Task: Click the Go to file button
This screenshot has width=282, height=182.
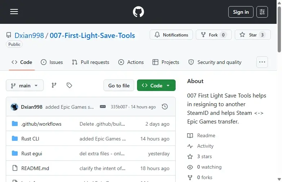Action: (119, 85)
